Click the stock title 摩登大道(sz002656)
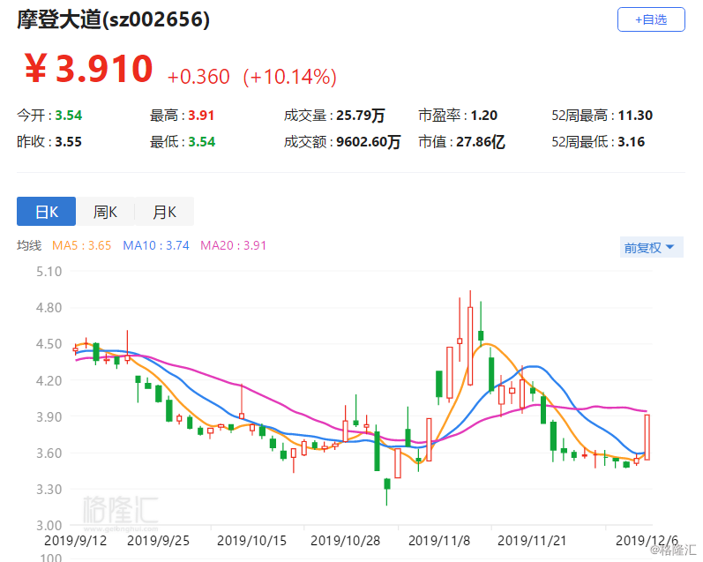The image size is (703, 562). click(114, 19)
